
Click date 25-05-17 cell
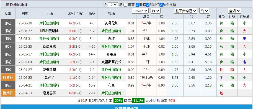(25, 54)
